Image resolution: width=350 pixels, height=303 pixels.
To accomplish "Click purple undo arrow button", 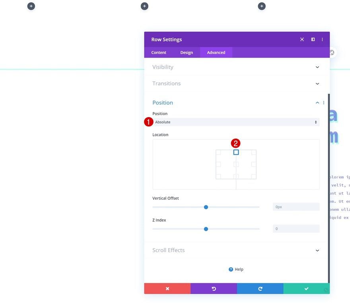I will point(214,289).
